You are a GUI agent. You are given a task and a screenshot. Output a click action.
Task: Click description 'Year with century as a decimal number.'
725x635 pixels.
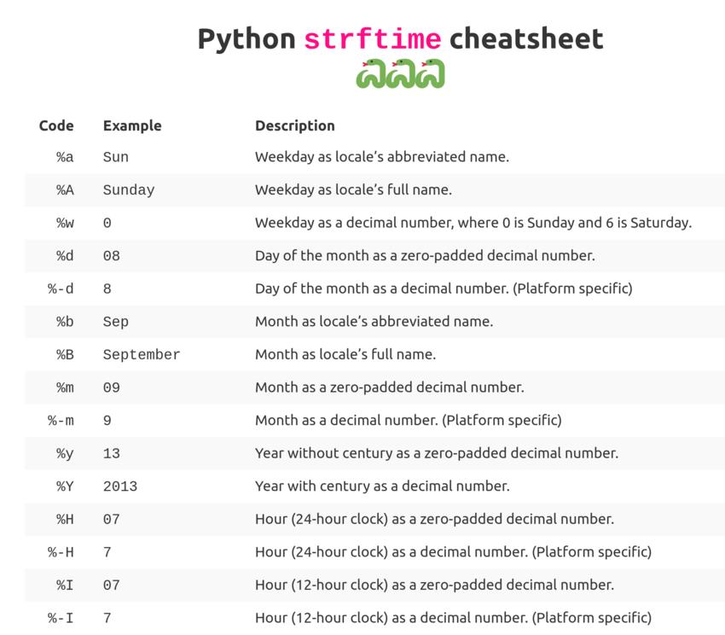382,486
